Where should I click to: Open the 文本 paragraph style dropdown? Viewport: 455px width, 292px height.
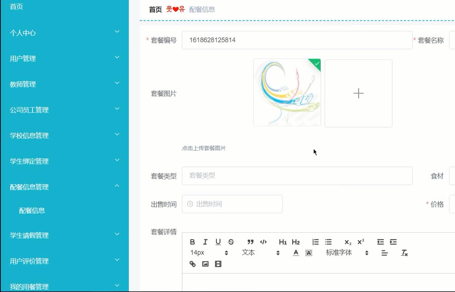(x=261, y=253)
